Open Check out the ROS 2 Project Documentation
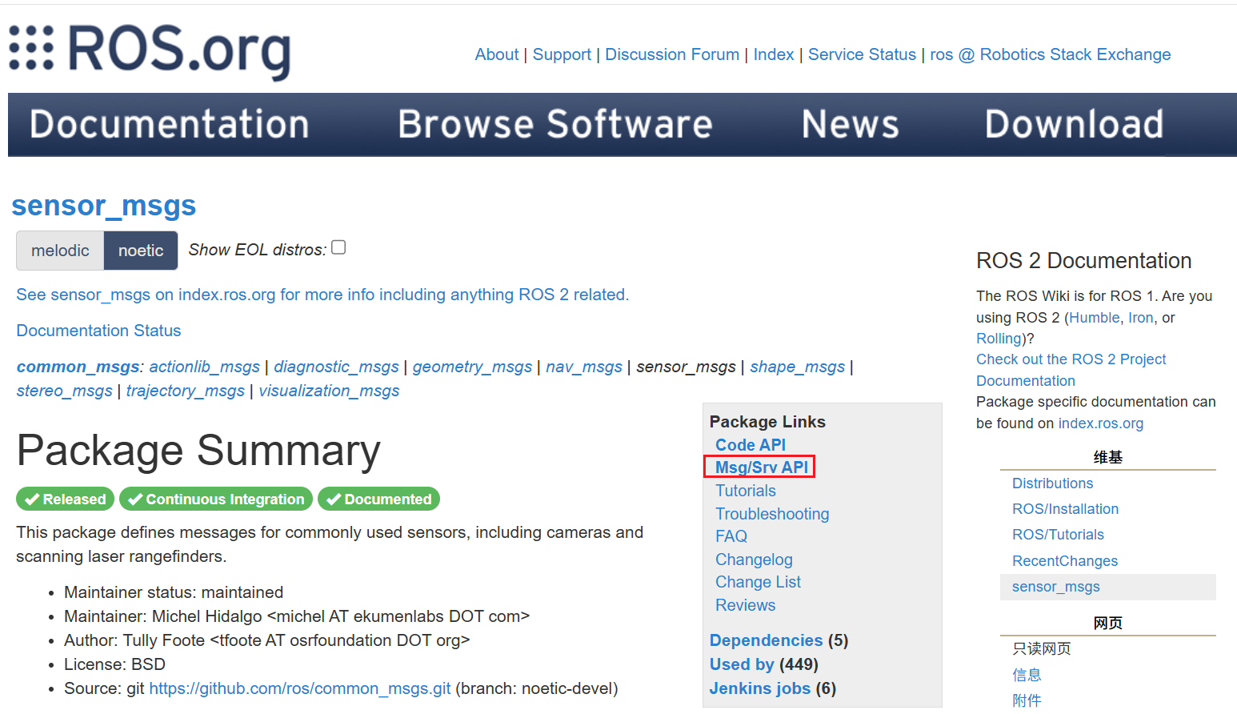 1071,370
